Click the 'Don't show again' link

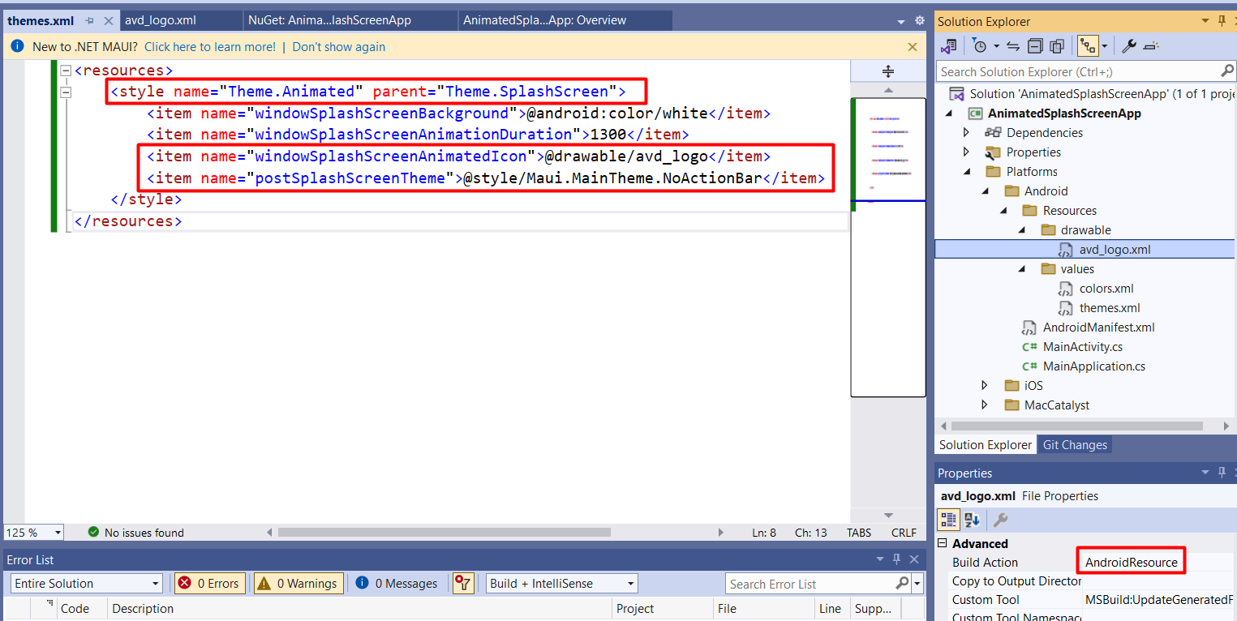coord(339,47)
